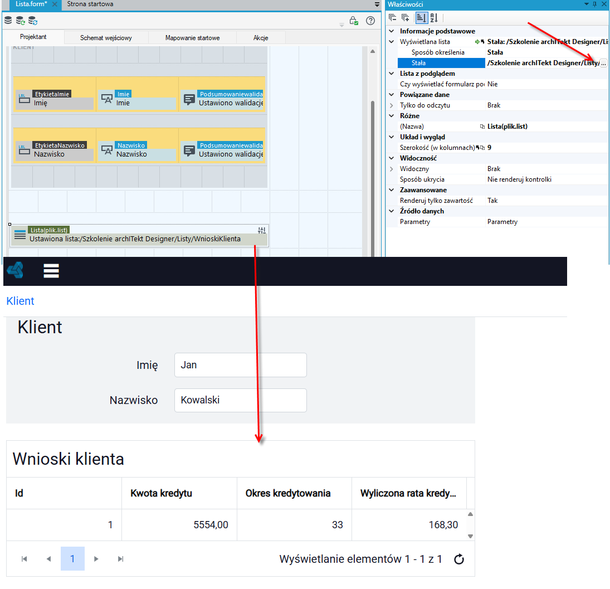Close the Lista.form* document tab

55,4
